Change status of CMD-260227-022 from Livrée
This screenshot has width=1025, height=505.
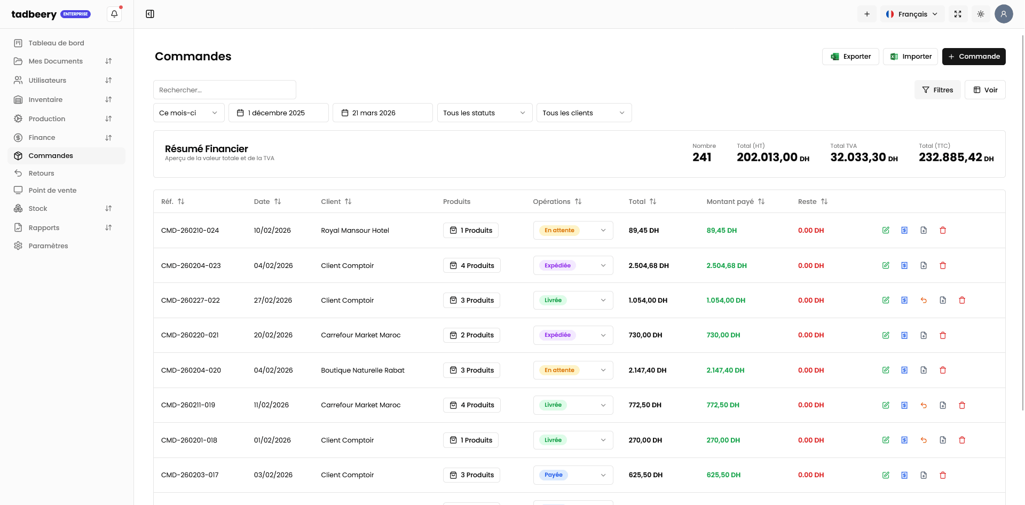coord(573,300)
